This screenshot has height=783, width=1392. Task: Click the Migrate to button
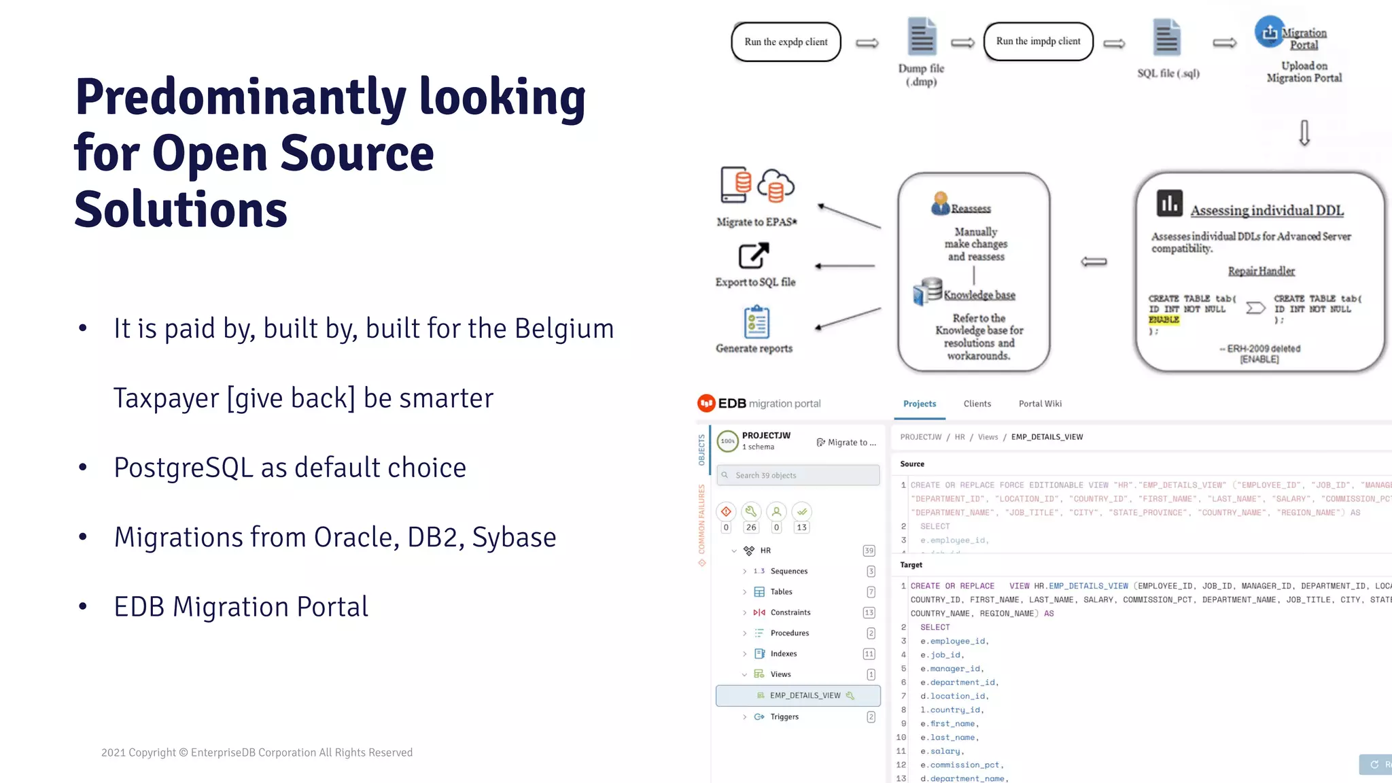[x=846, y=442]
